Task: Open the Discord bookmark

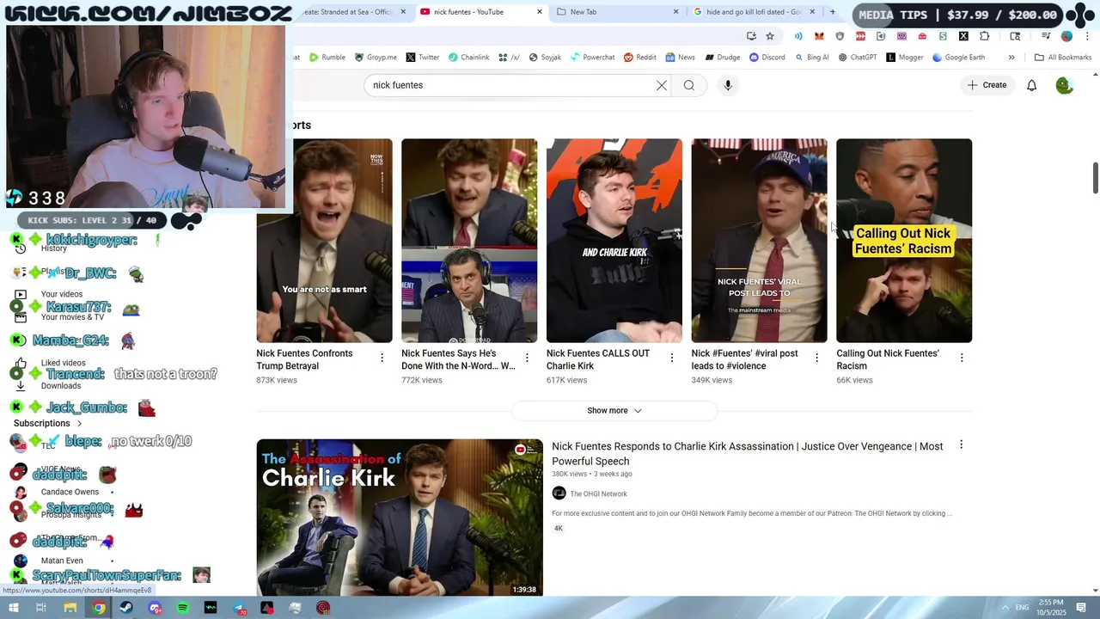Action: pyautogui.click(x=767, y=58)
